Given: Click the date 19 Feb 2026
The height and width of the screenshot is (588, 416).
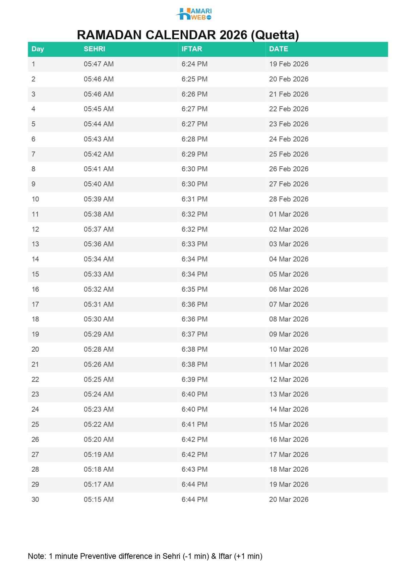Looking at the screenshot, I should point(289,64).
